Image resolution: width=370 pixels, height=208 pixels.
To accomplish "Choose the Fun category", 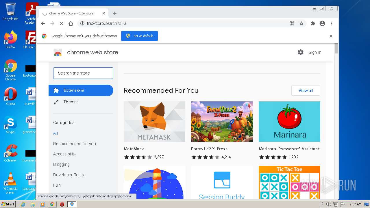I will coord(57,185).
